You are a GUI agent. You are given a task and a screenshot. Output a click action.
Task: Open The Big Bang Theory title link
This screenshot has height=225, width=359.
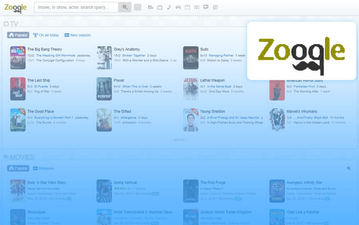(x=45, y=49)
